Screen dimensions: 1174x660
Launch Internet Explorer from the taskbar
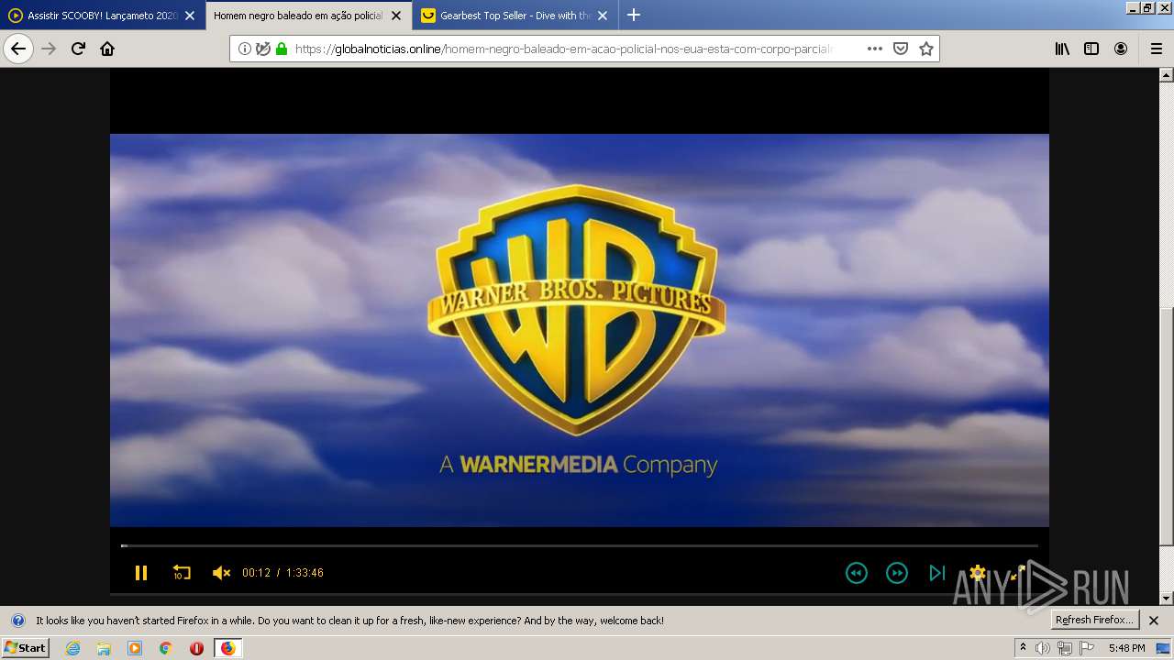72,648
